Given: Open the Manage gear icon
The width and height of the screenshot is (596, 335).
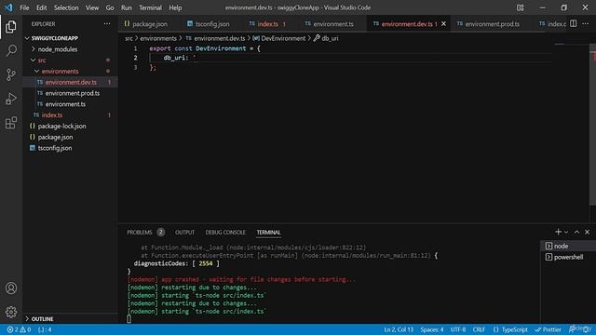Looking at the screenshot, I should (x=11, y=312).
